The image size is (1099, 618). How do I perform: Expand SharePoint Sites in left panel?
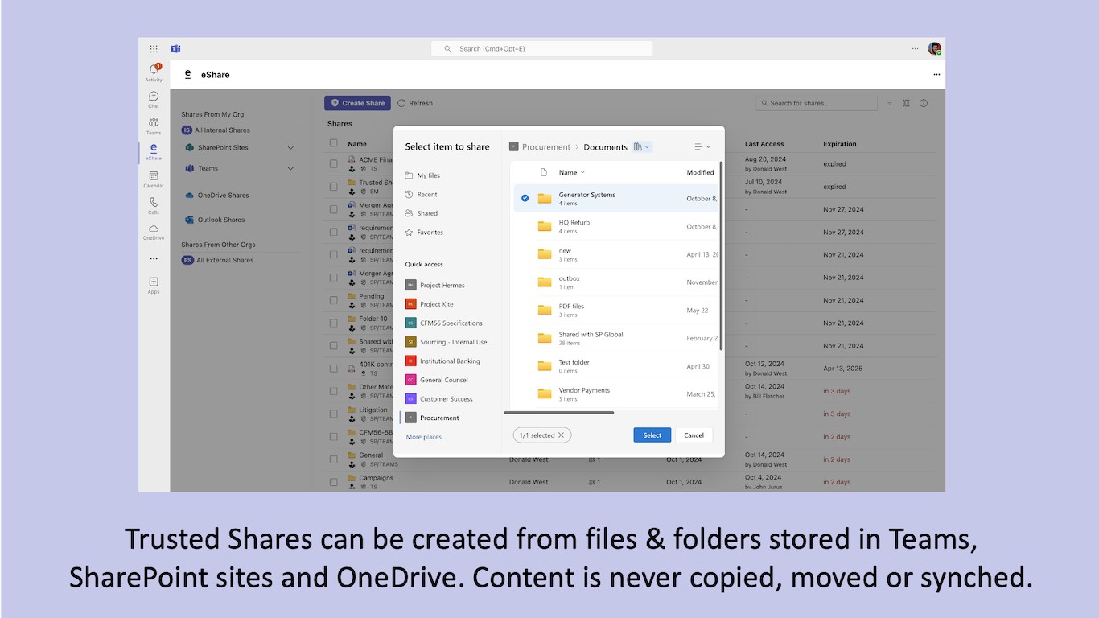290,148
